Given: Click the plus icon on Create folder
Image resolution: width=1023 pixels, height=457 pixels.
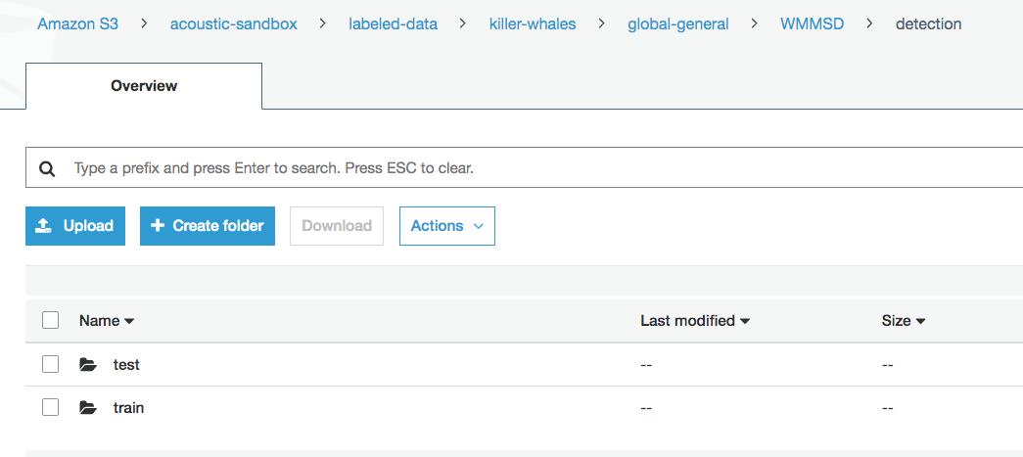Looking at the screenshot, I should 158,226.
